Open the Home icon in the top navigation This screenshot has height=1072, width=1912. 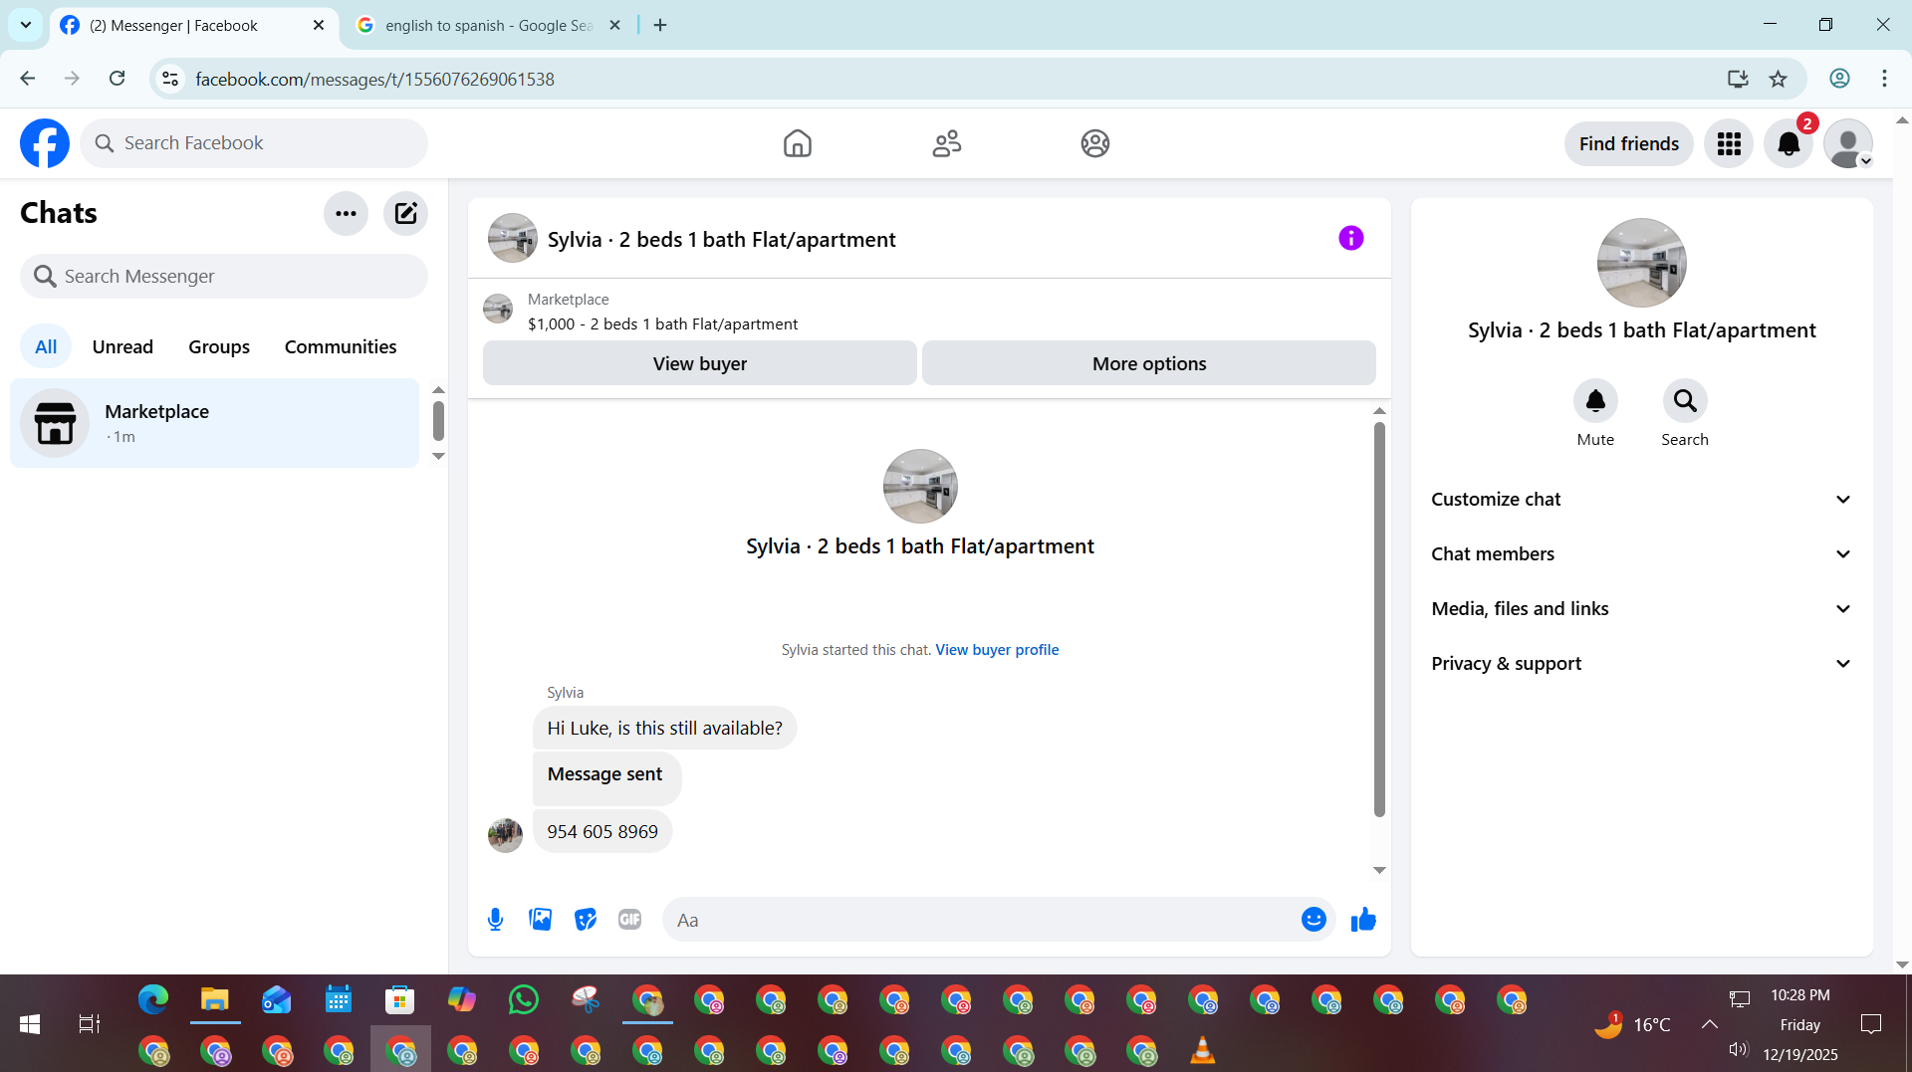798,143
